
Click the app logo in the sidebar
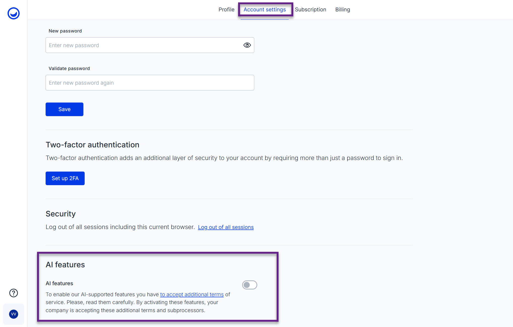click(14, 13)
